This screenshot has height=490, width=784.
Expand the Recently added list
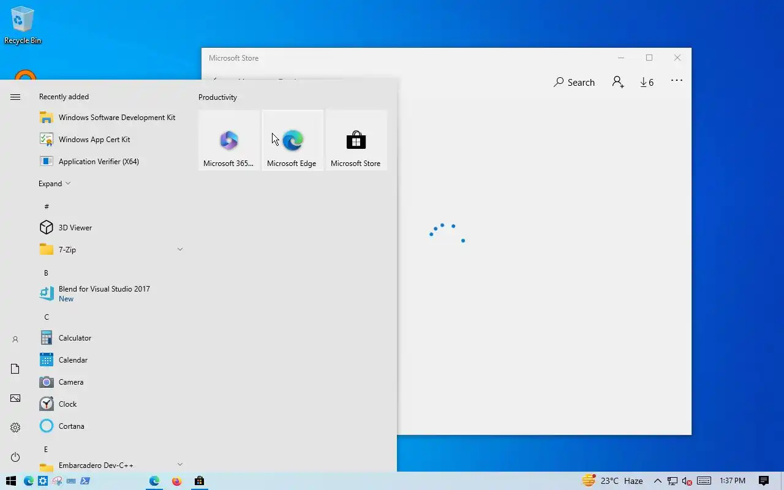click(x=55, y=184)
